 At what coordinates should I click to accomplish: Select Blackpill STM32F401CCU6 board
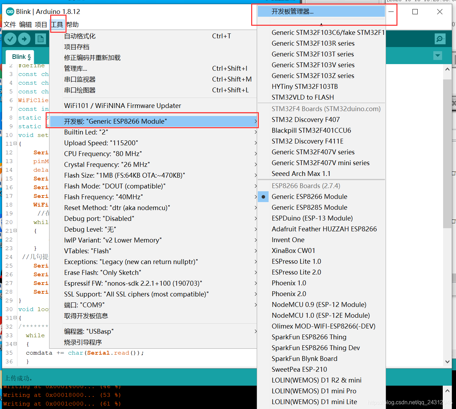point(321,130)
